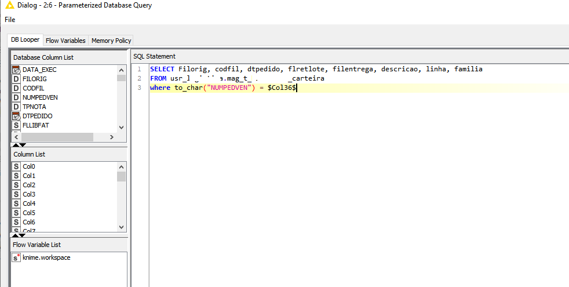Select NUMPEDVEN in Database Column List
The height and width of the screenshot is (287, 569).
click(40, 97)
